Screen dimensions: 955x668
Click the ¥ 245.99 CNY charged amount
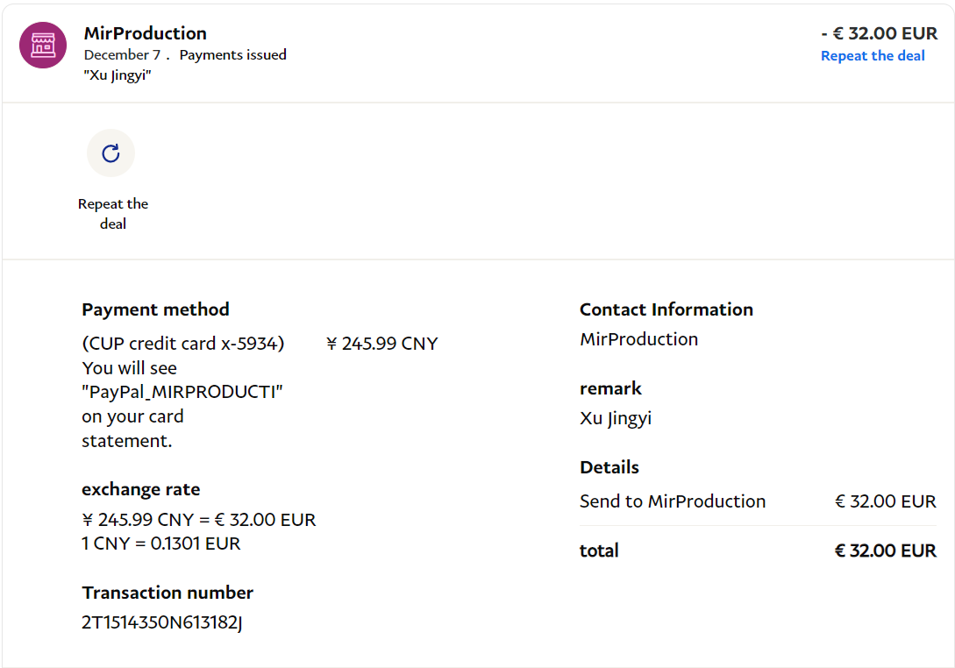(381, 344)
